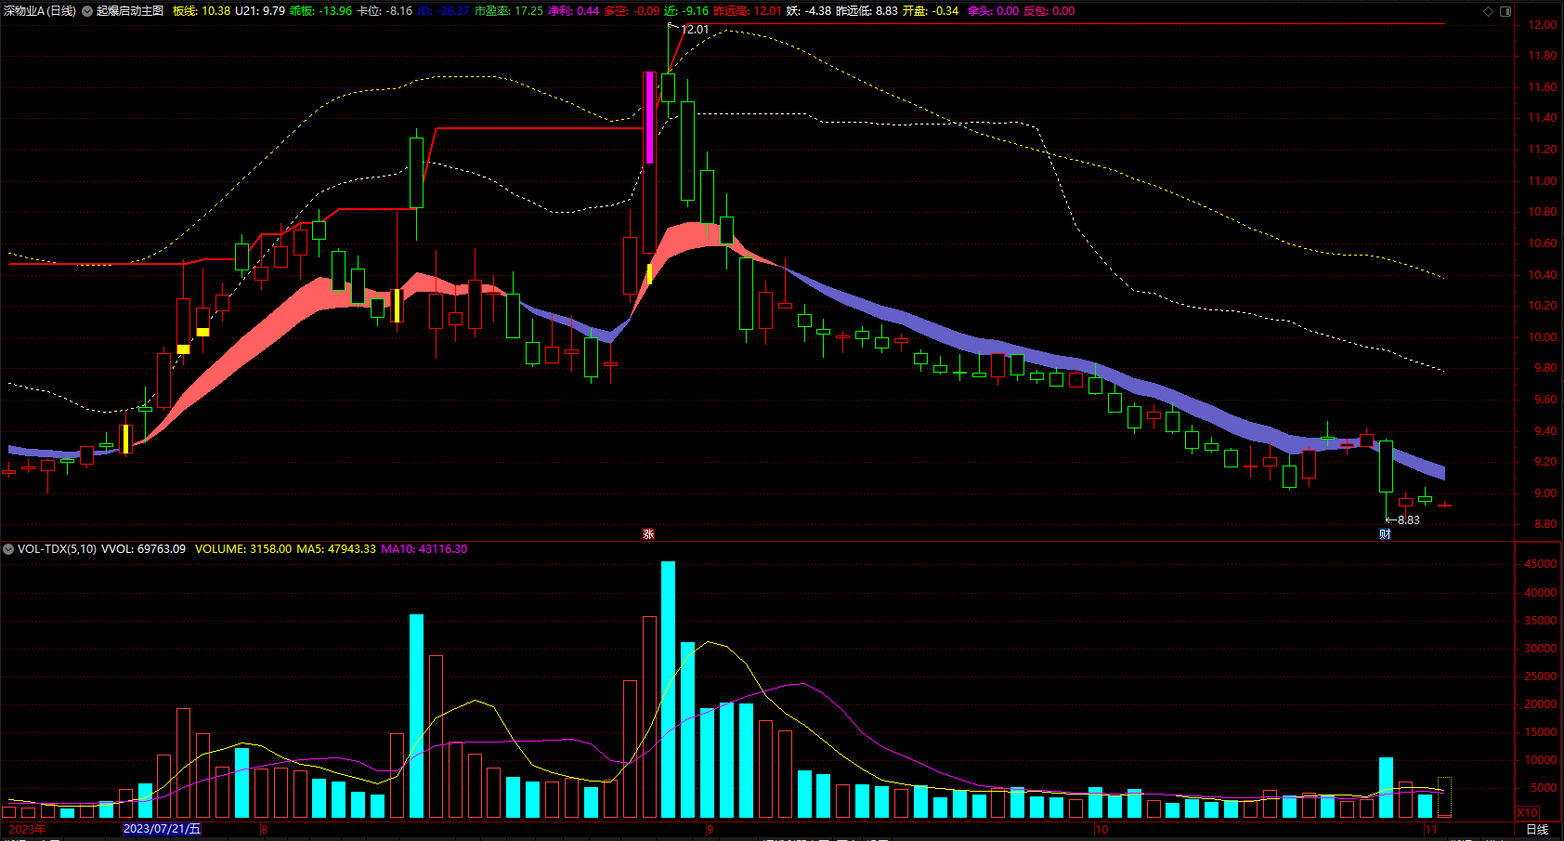Click the stock name 深物业A(日线)
1564x841 pixels.
coord(40,11)
